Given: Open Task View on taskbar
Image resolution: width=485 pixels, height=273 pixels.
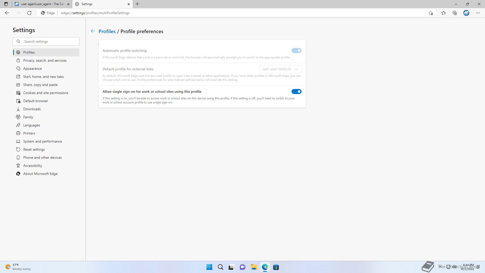Looking at the screenshot, I should coord(231,267).
